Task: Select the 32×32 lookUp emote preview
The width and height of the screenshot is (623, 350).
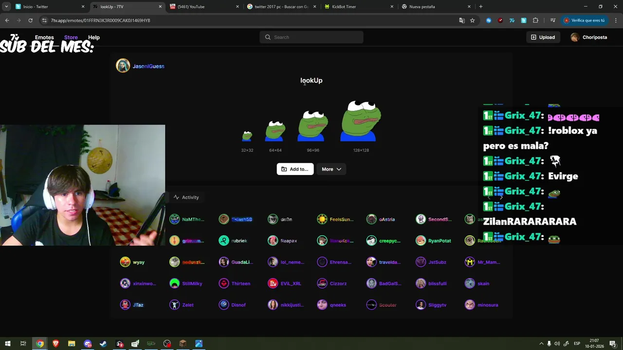Action: pos(247,136)
